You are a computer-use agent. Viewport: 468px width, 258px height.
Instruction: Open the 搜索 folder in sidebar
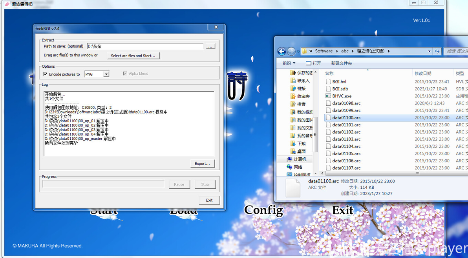click(298, 104)
